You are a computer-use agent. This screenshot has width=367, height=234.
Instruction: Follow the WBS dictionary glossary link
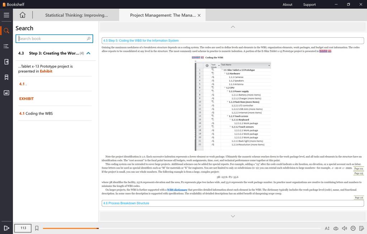point(177,190)
